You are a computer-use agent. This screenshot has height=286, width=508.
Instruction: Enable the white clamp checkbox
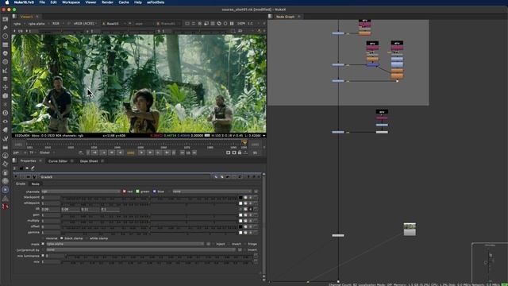coord(87,238)
